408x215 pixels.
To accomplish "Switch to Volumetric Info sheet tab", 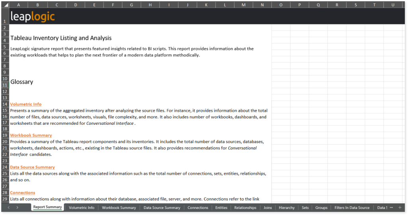I will click(81, 208).
